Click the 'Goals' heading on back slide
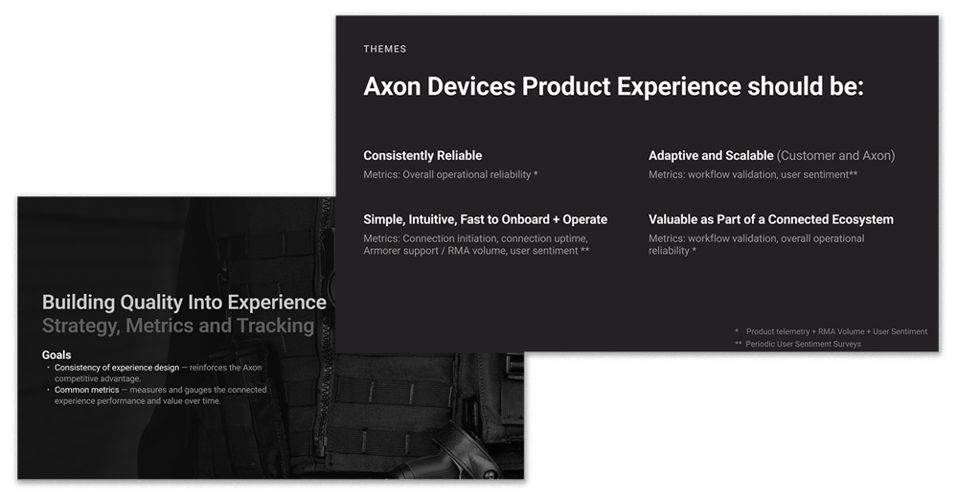Screen dimensions: 958x497 [57, 354]
